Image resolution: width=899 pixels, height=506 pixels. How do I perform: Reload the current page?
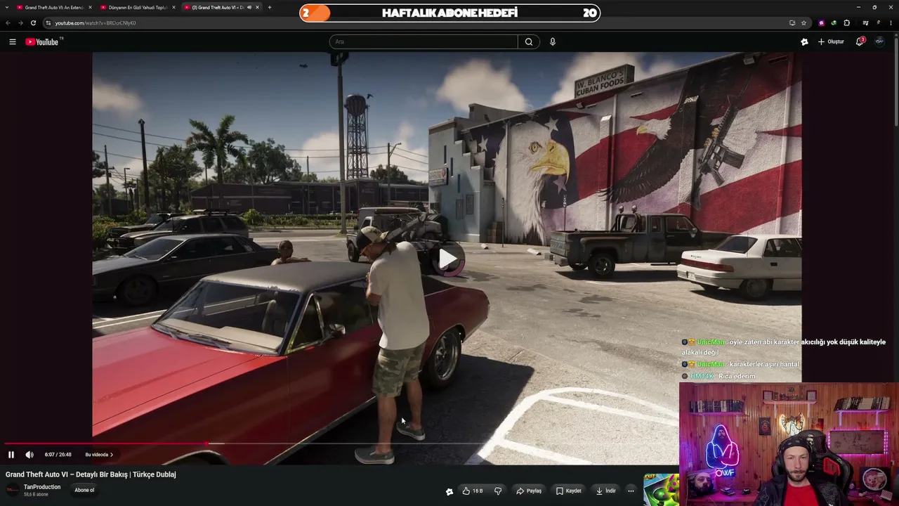tap(33, 23)
